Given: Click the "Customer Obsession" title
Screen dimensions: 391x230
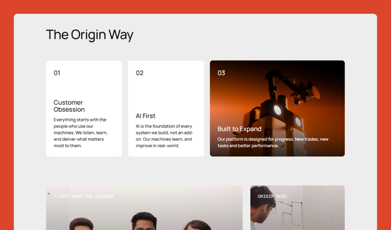Looking at the screenshot, I should click(69, 106).
